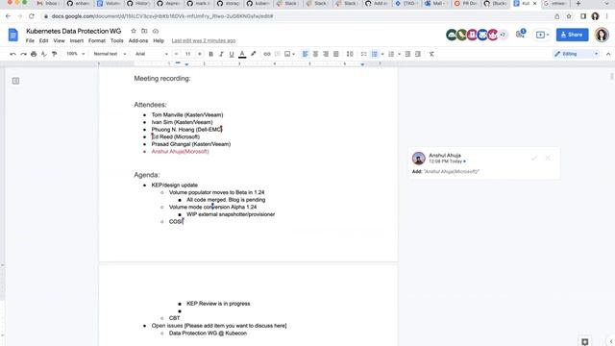Expand the present options arrow

coord(548,35)
